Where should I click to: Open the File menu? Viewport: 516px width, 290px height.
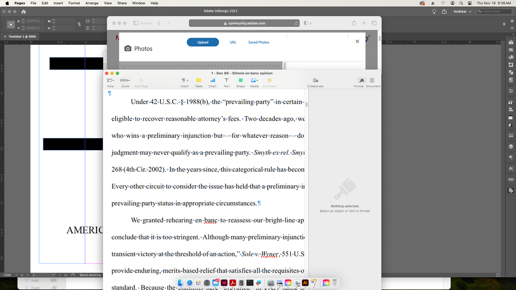(x=33, y=3)
